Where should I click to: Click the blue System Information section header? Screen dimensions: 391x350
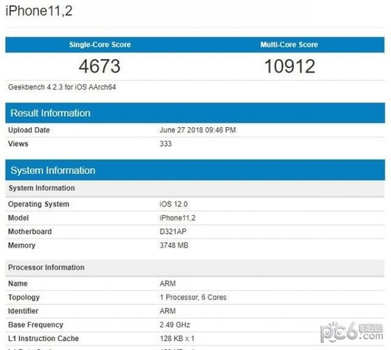pyautogui.click(x=53, y=170)
